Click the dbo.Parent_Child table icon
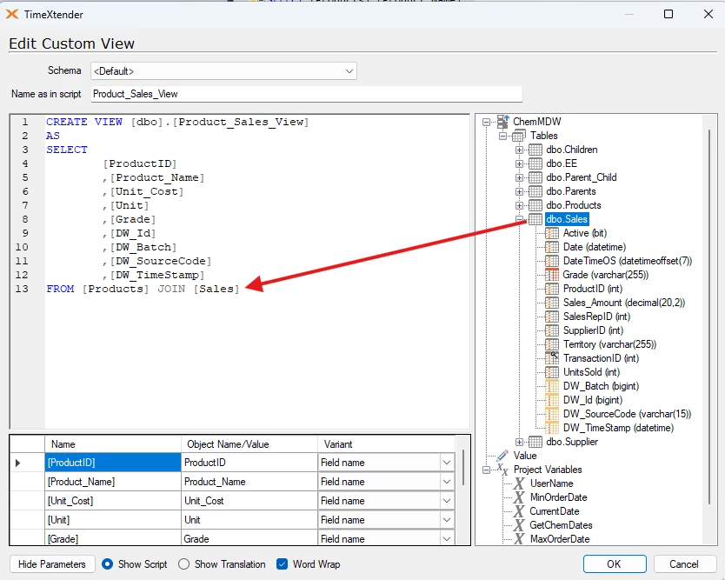 535,177
